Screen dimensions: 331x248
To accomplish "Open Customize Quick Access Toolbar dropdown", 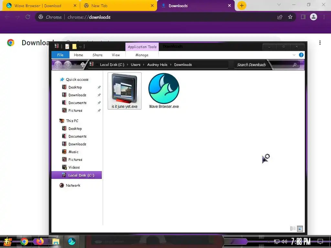I will click(x=80, y=46).
